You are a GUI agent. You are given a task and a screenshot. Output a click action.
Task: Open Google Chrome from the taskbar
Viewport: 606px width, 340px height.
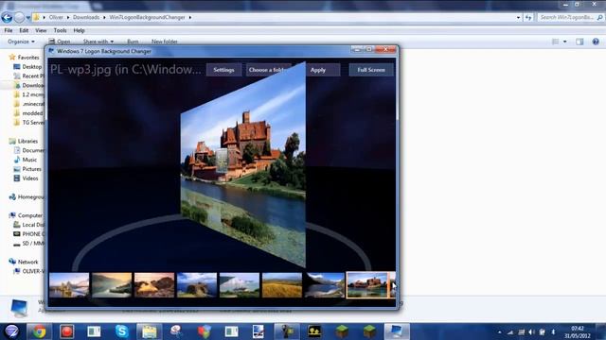(x=39, y=331)
